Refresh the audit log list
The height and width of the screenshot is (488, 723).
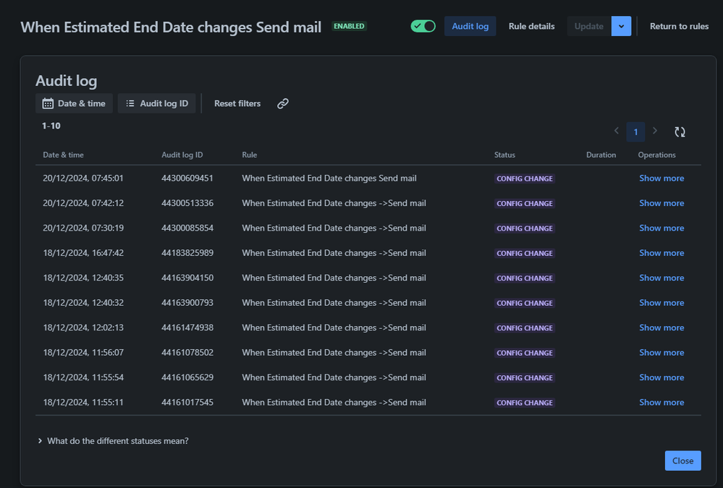point(680,132)
